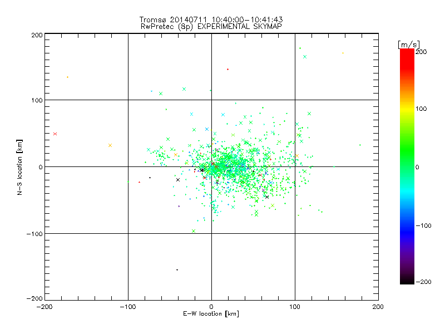The width and height of the screenshot is (445, 334).
Task: Click the x-axis tick label '200'
Action: pos(378,307)
